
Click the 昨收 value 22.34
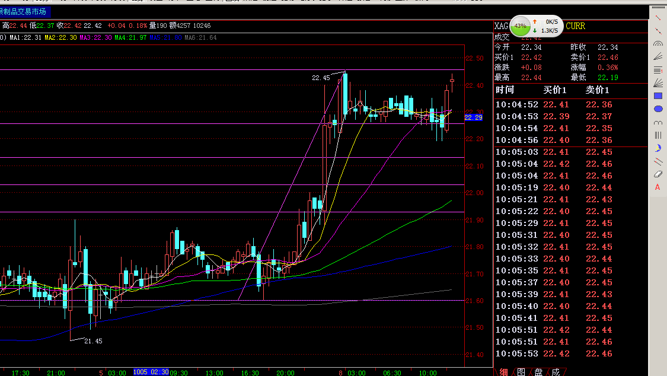pos(608,47)
